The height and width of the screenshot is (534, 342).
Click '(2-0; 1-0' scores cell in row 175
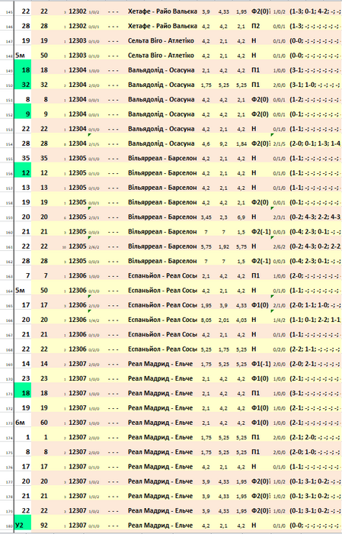coord(315,452)
